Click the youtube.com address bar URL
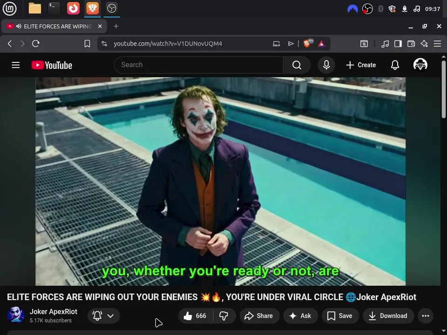The image size is (447, 335). click(x=168, y=44)
